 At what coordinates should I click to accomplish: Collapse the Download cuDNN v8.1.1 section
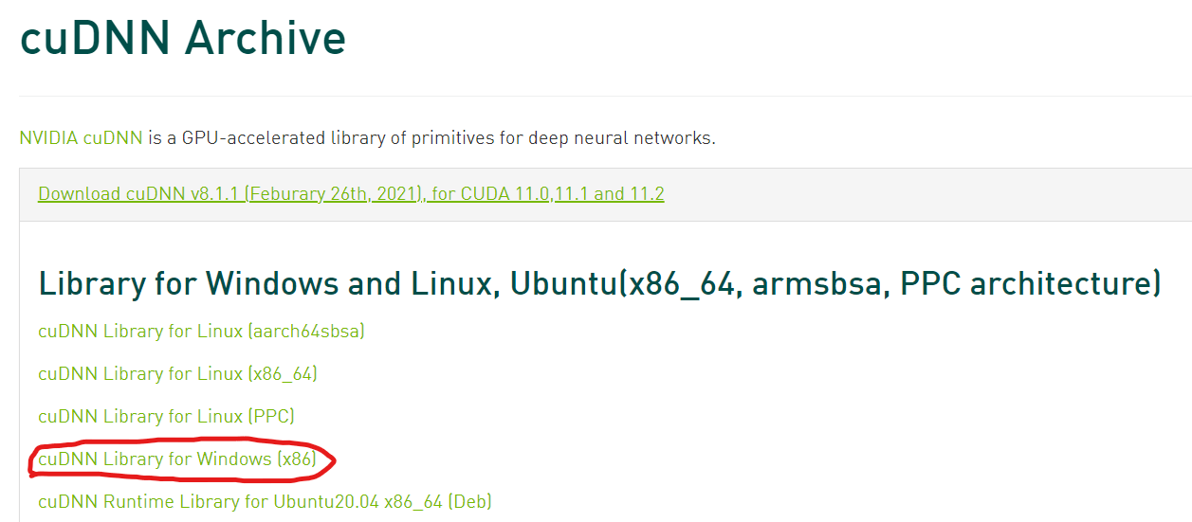[x=351, y=194]
